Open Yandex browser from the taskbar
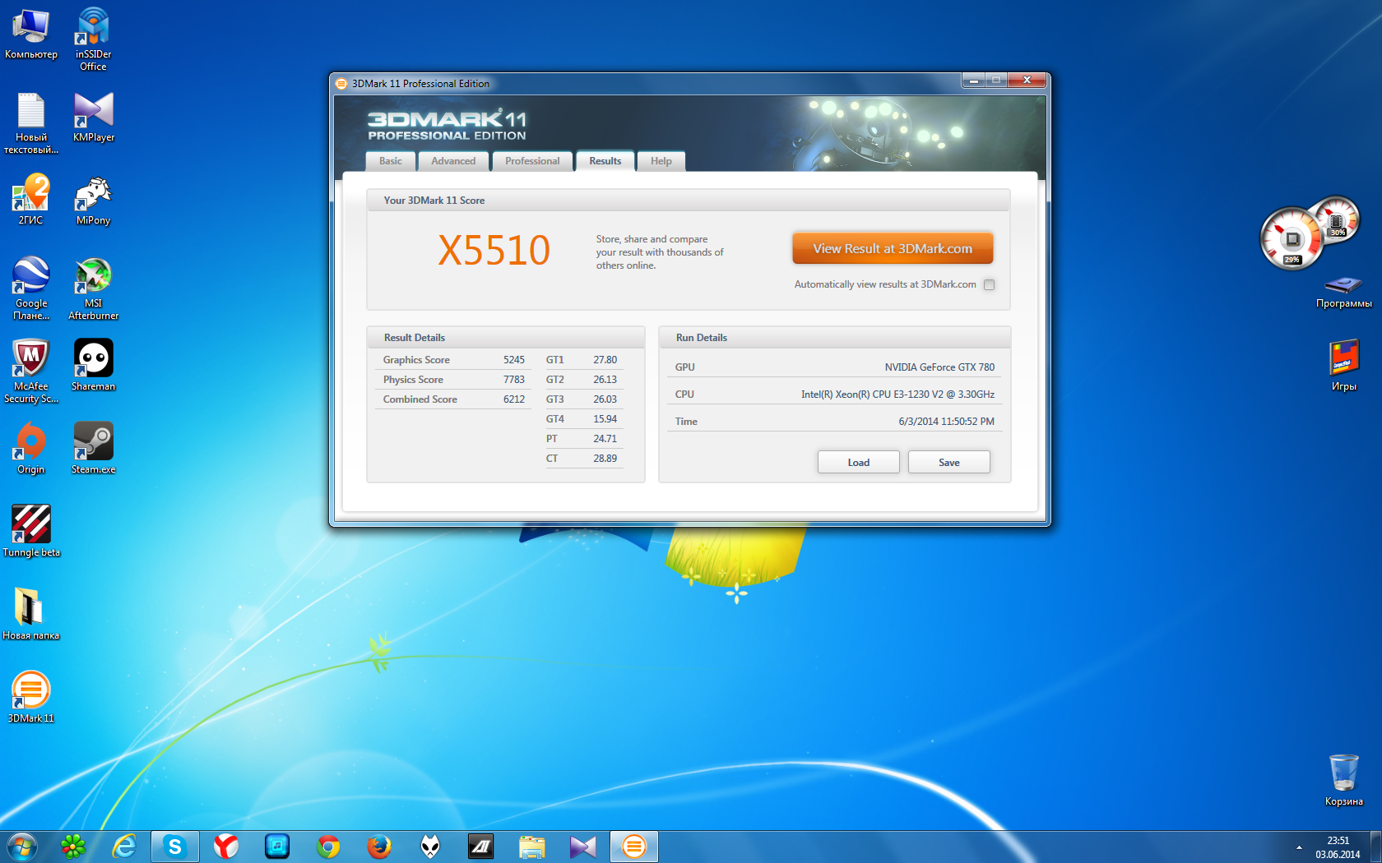This screenshot has height=863, width=1382. tap(226, 847)
